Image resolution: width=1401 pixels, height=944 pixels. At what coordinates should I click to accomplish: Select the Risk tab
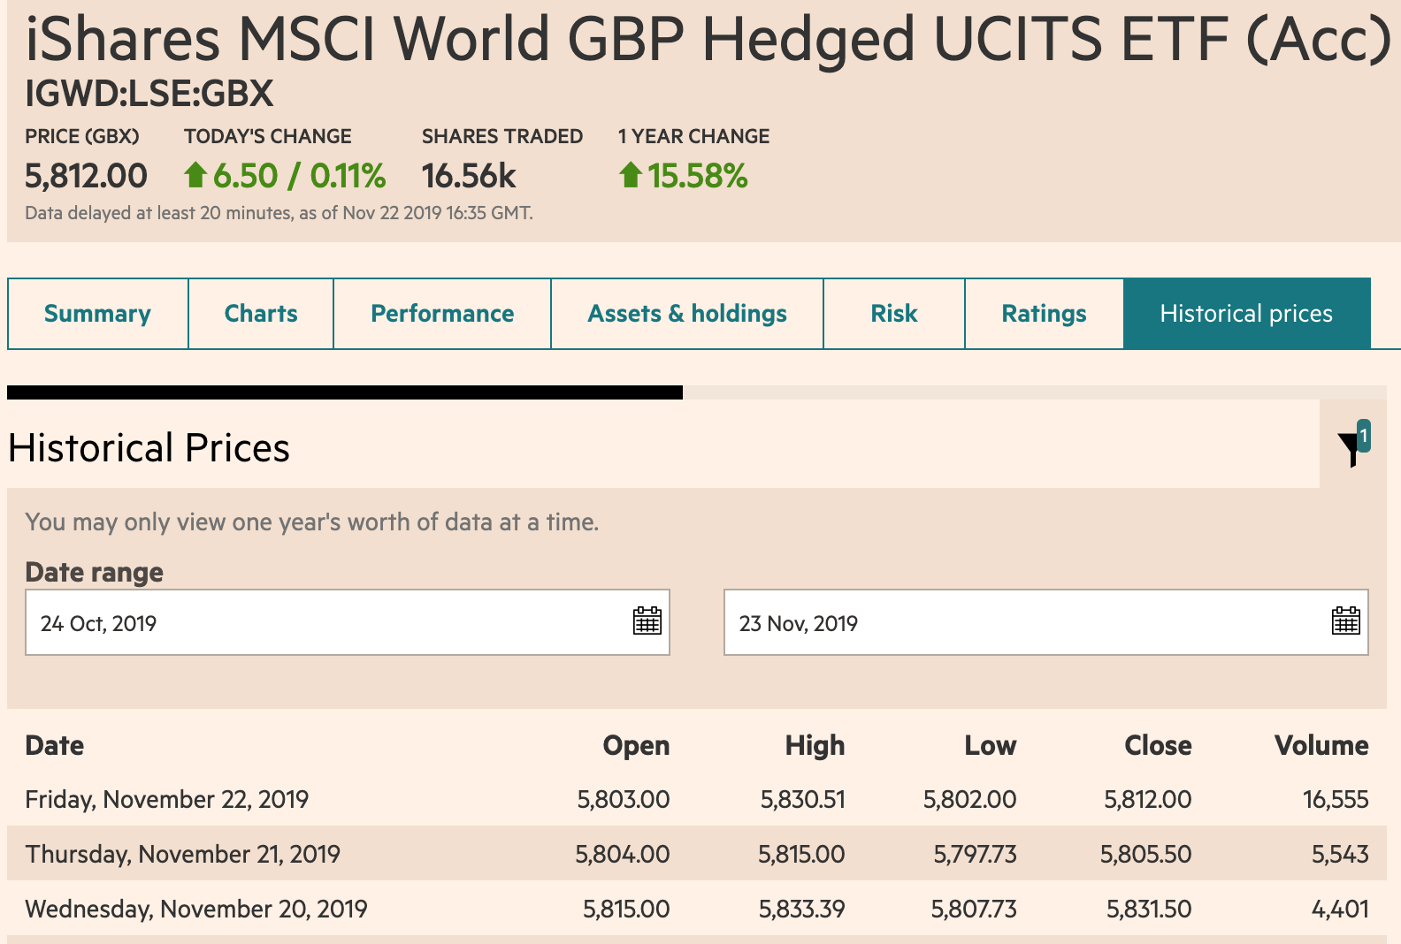[893, 314]
